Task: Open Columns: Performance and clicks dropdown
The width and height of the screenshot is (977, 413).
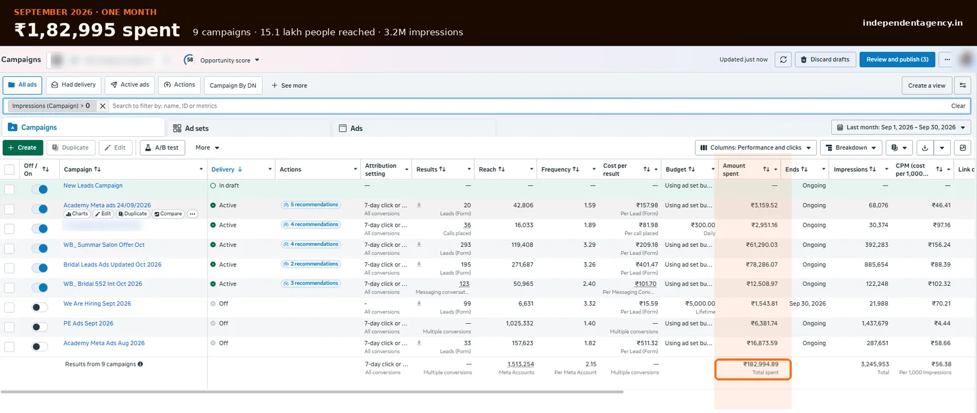Action: (755, 148)
